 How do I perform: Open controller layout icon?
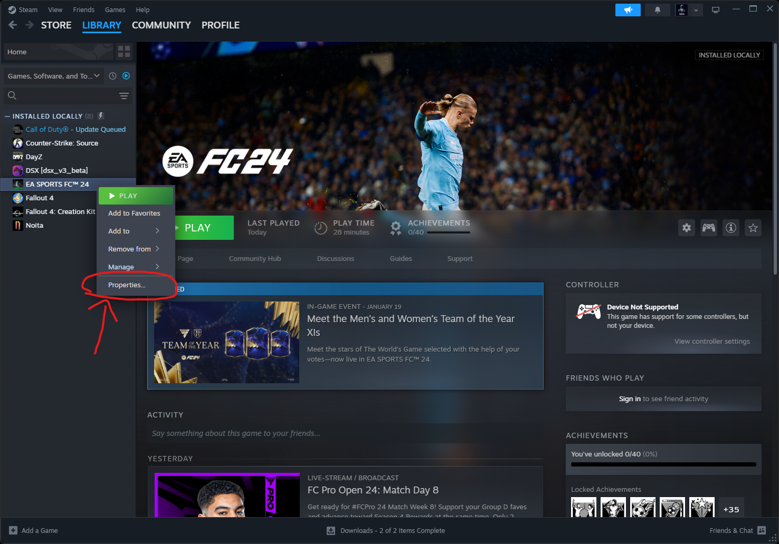(x=708, y=228)
